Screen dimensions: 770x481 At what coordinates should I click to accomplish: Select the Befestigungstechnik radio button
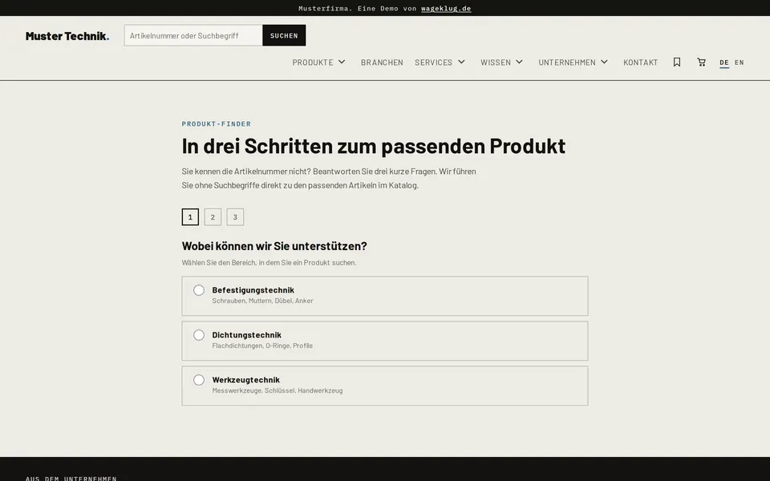click(x=199, y=290)
